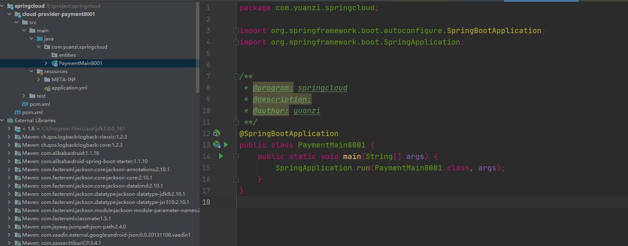628x246 pixels.
Task: Place cursor on empty line 18
Action: [432, 202]
